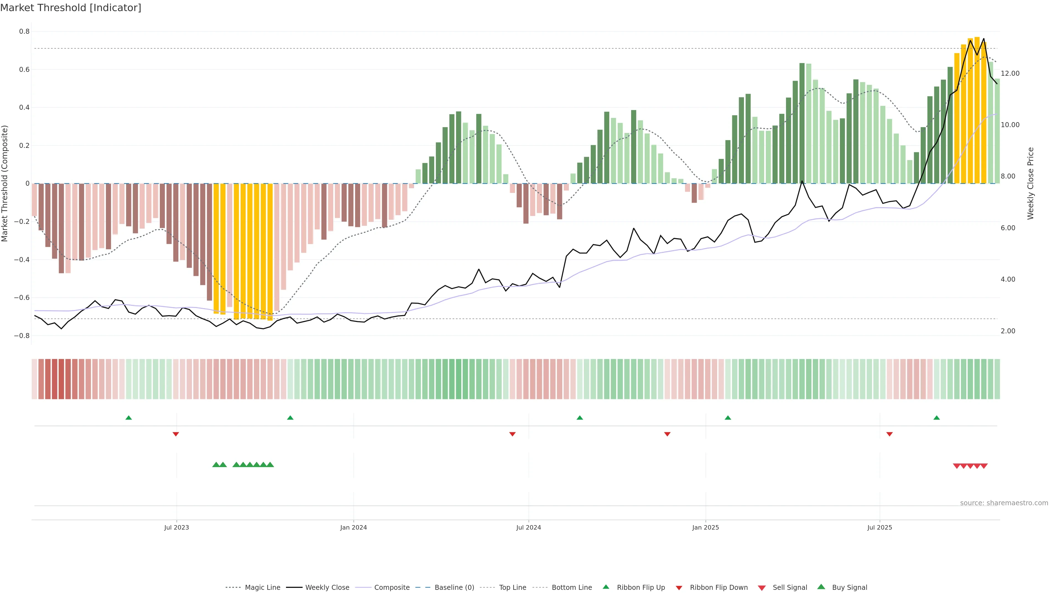
Task: Click the Buy Signal legend icon
Action: pos(821,587)
